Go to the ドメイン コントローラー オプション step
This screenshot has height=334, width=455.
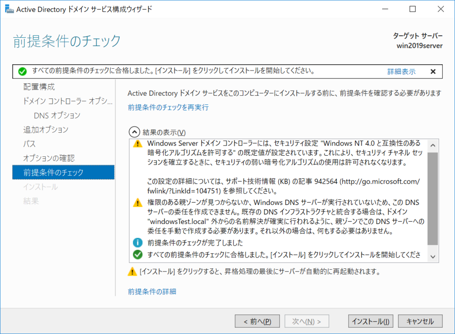point(68,101)
